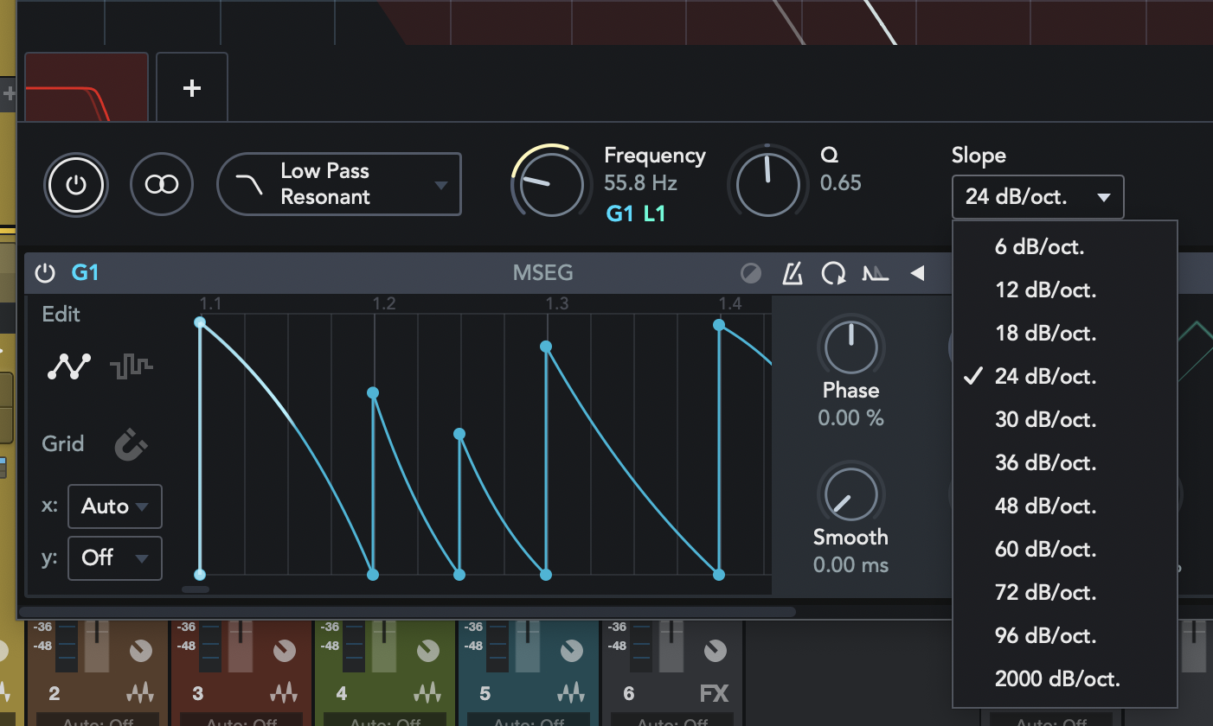Click the G1 modulation tag under Frequency
The image size is (1213, 726).
pyautogui.click(x=619, y=213)
